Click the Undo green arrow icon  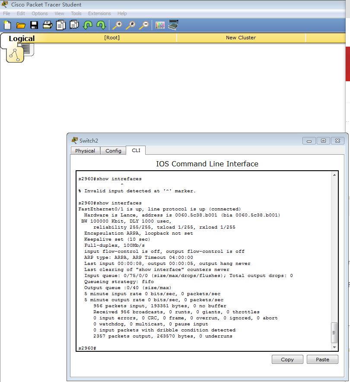pos(88,25)
